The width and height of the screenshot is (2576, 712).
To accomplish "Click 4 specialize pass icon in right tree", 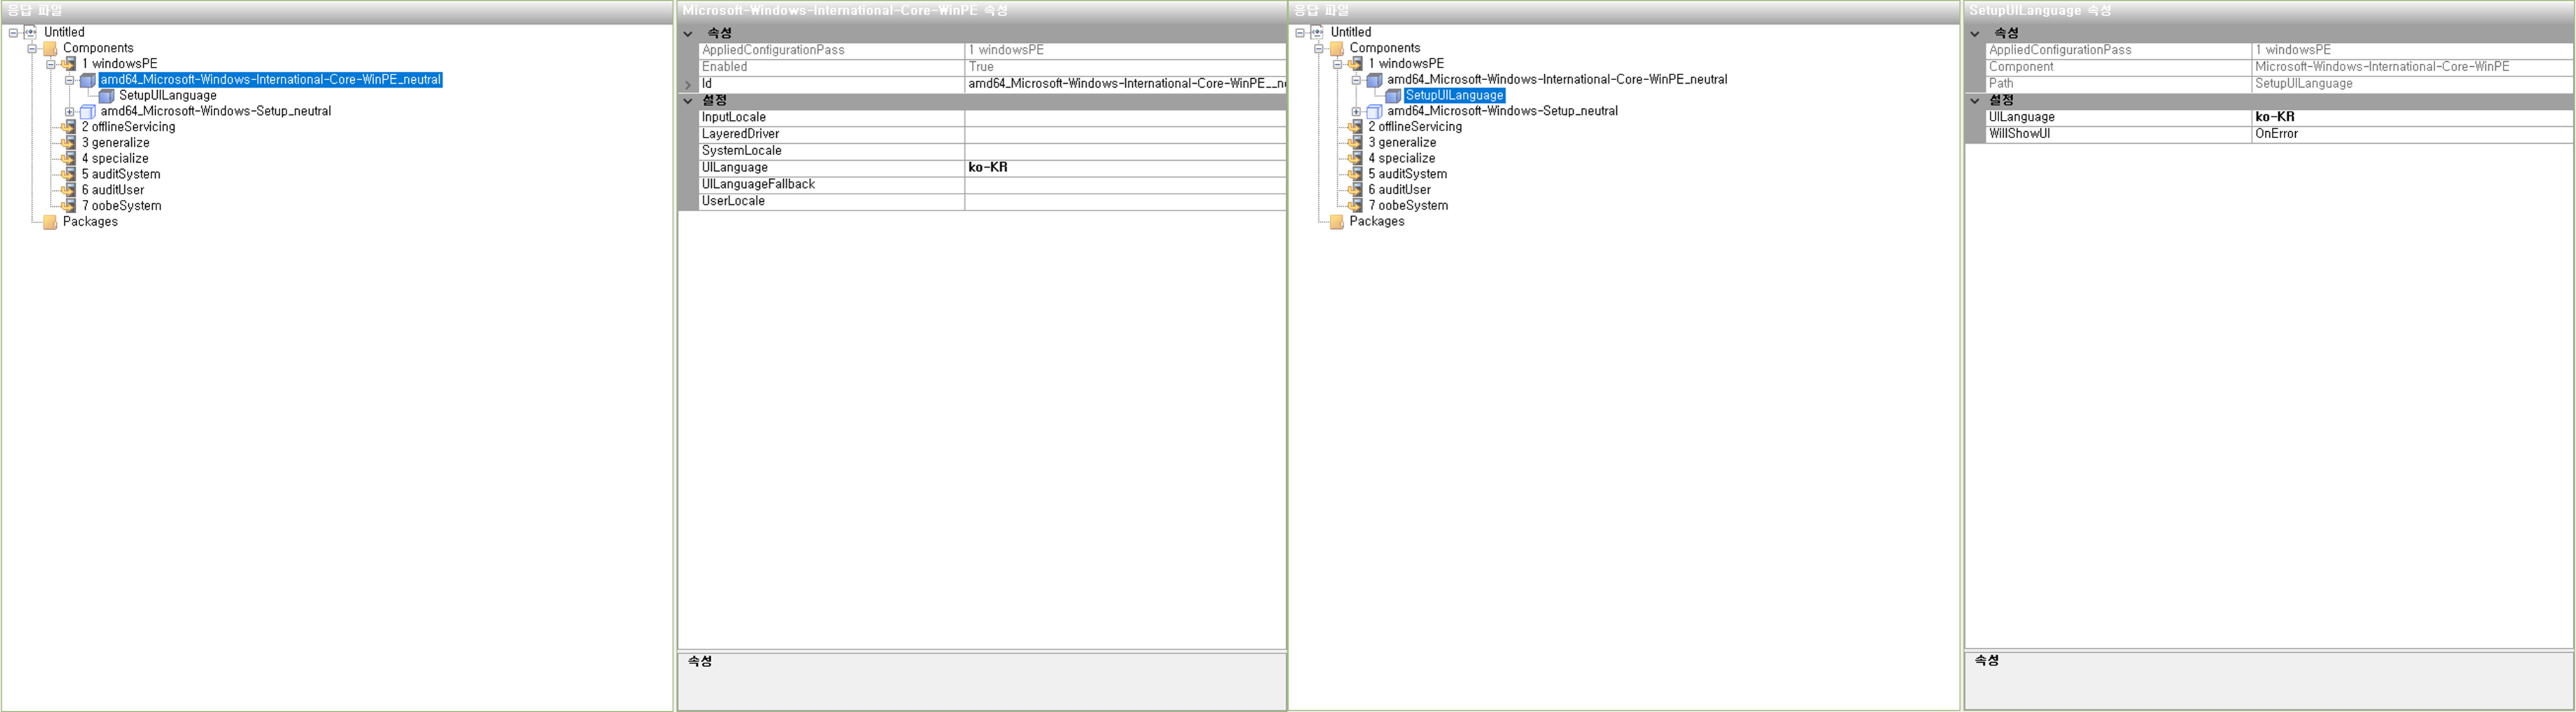I will tap(1356, 159).
